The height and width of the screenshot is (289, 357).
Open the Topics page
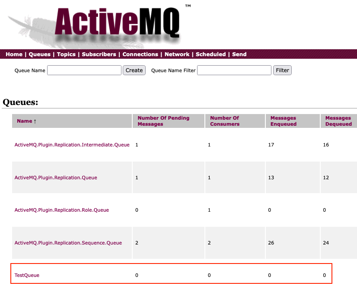click(x=66, y=54)
